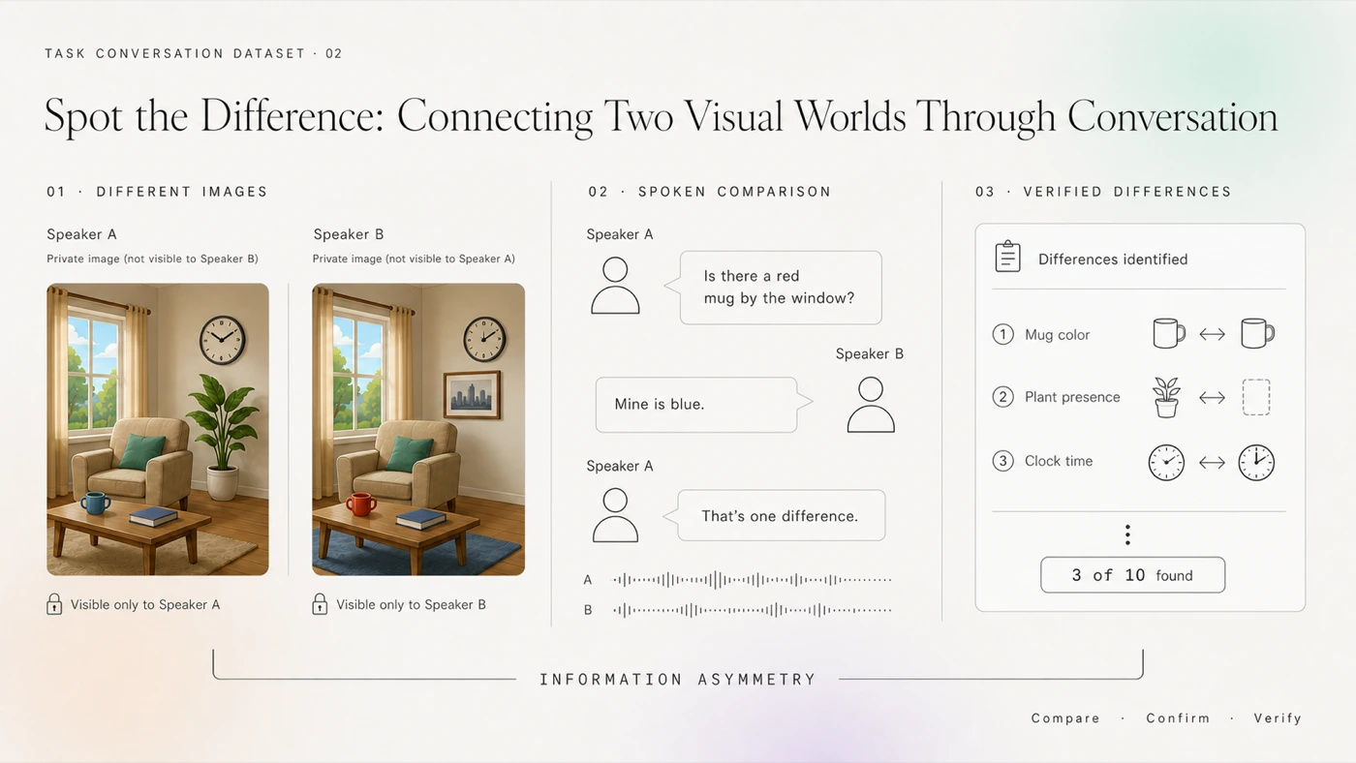Click Private image (not visible to Speaker B) caption
Viewport: 1356px width, 763px height.
point(152,259)
